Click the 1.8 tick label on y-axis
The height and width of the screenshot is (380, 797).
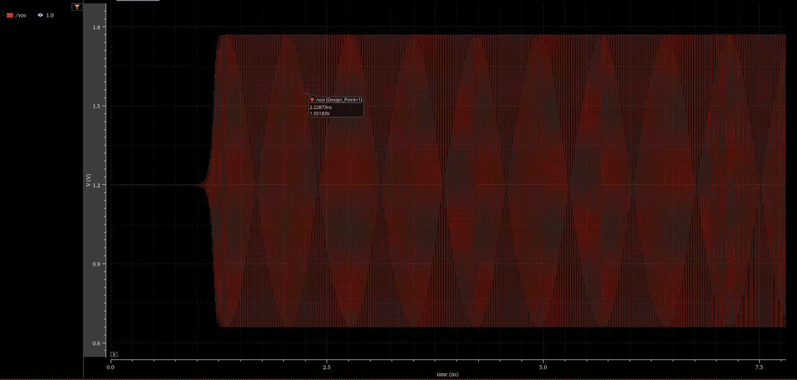[x=98, y=27]
